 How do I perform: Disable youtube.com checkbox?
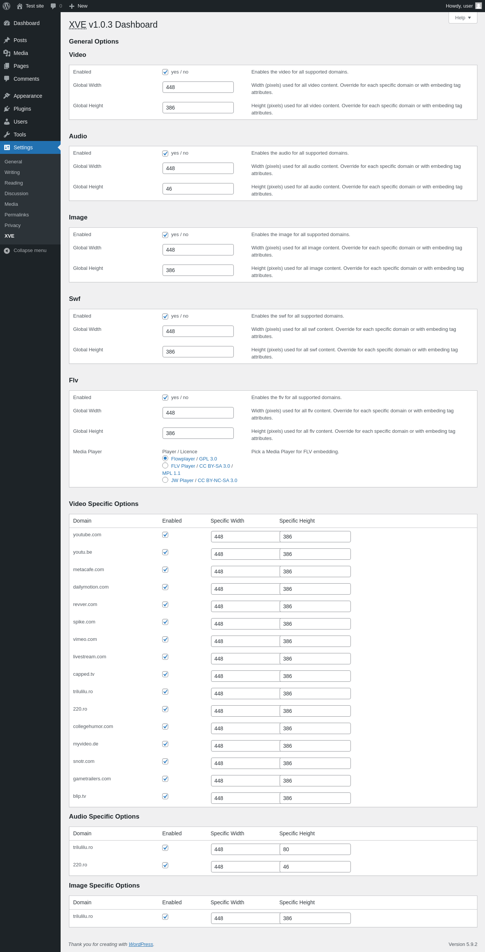(165, 535)
